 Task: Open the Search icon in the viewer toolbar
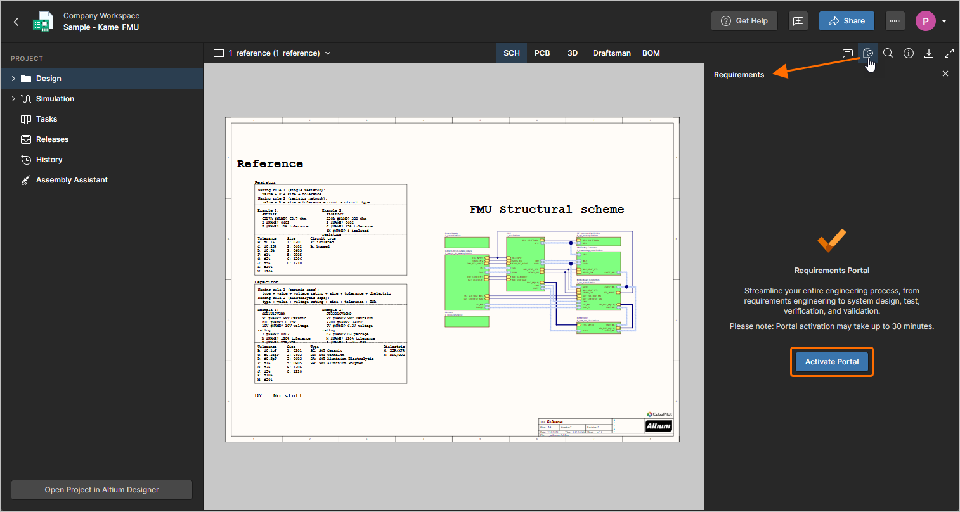coord(888,53)
